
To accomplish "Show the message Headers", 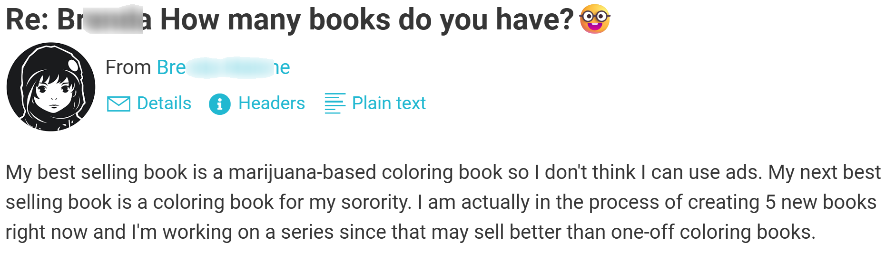I will coord(271,103).
